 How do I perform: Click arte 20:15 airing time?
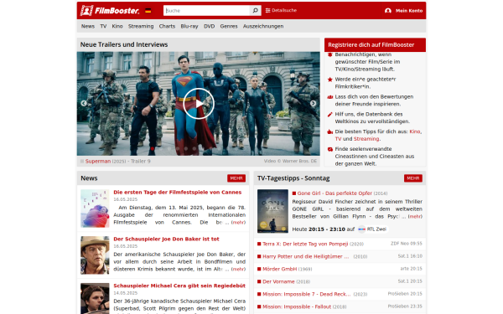pyautogui.click(x=412, y=269)
